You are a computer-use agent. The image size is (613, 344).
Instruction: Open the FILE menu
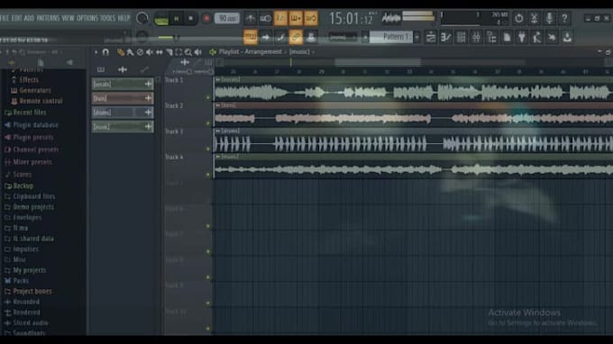click(5, 18)
